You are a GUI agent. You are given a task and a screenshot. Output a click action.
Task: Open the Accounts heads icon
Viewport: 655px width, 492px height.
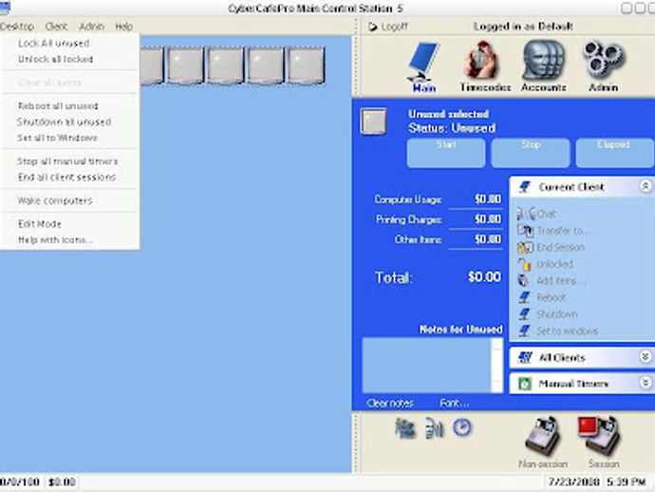point(543,60)
